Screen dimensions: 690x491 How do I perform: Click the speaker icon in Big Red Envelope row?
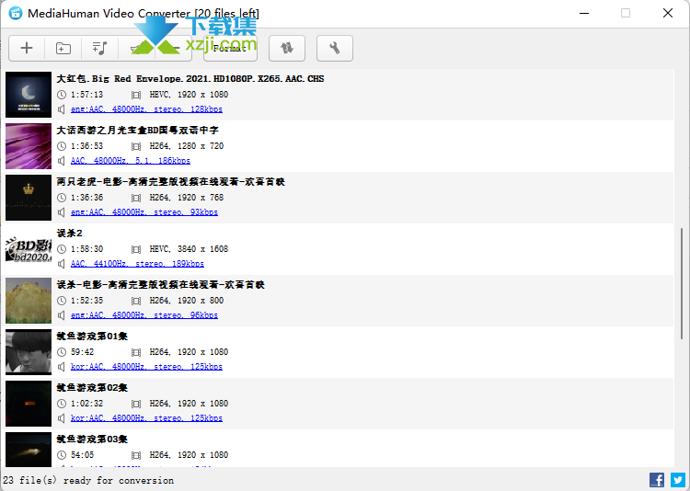[x=62, y=109]
